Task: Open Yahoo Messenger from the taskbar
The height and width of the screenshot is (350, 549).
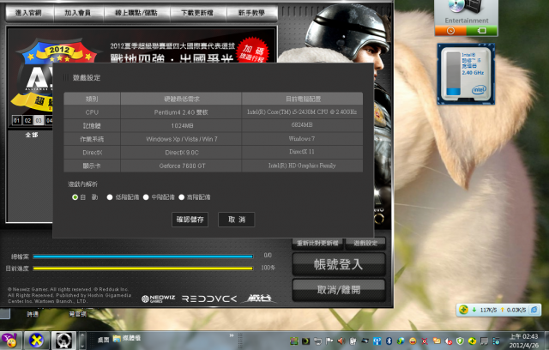Action: pos(10,341)
